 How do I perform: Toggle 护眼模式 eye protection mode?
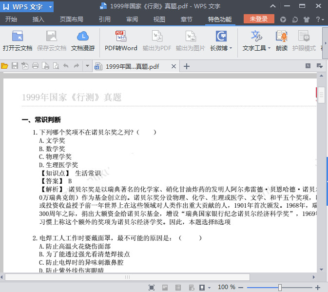pyautogui.click(x=304, y=41)
